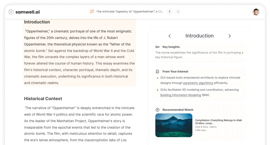Go to next section with right chevron
The height and width of the screenshot is (145, 270).
230,36
